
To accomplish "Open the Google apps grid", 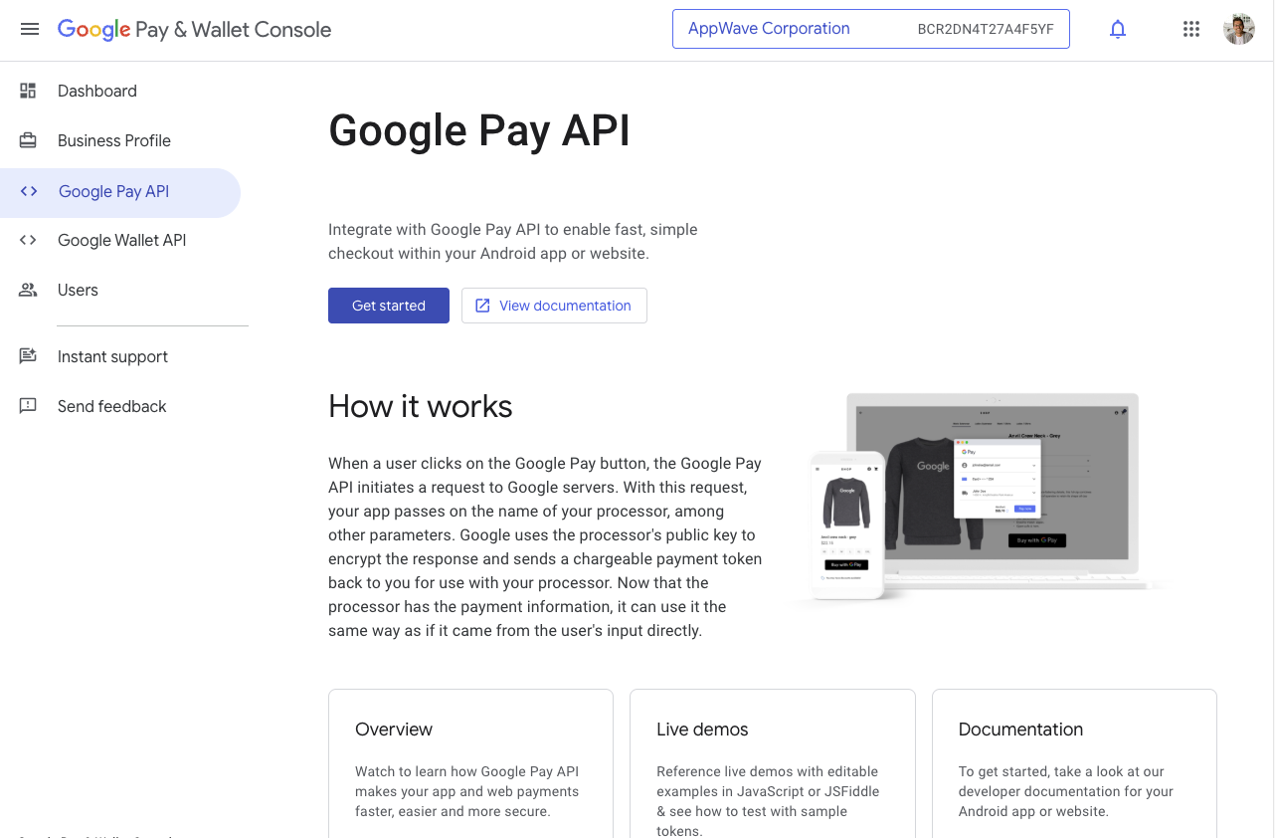I will coord(1191,29).
